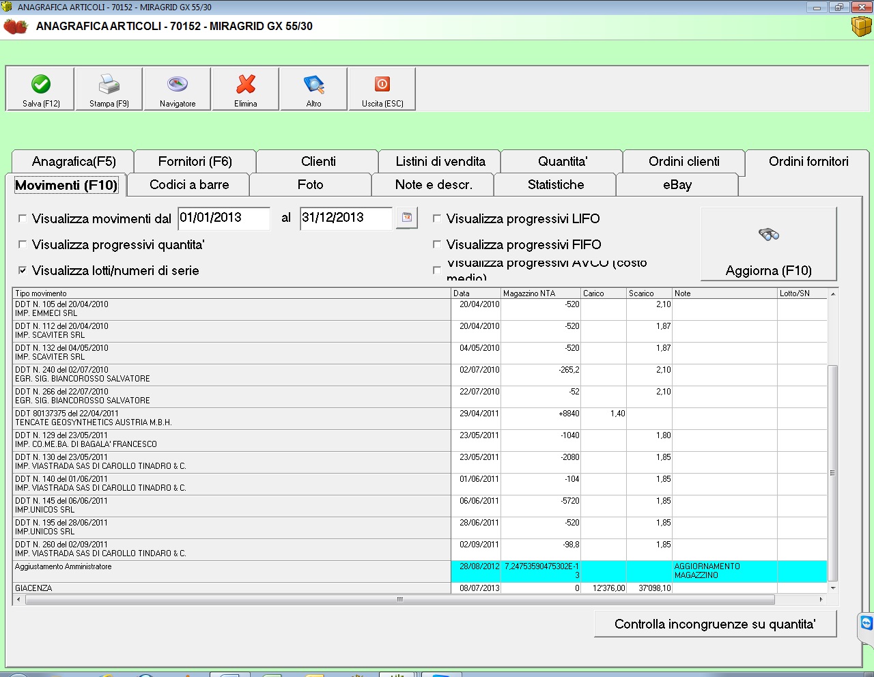The width and height of the screenshot is (874, 677).
Task: Uncheck Visualizza lotti/numeri di serie
Action: click(x=23, y=270)
